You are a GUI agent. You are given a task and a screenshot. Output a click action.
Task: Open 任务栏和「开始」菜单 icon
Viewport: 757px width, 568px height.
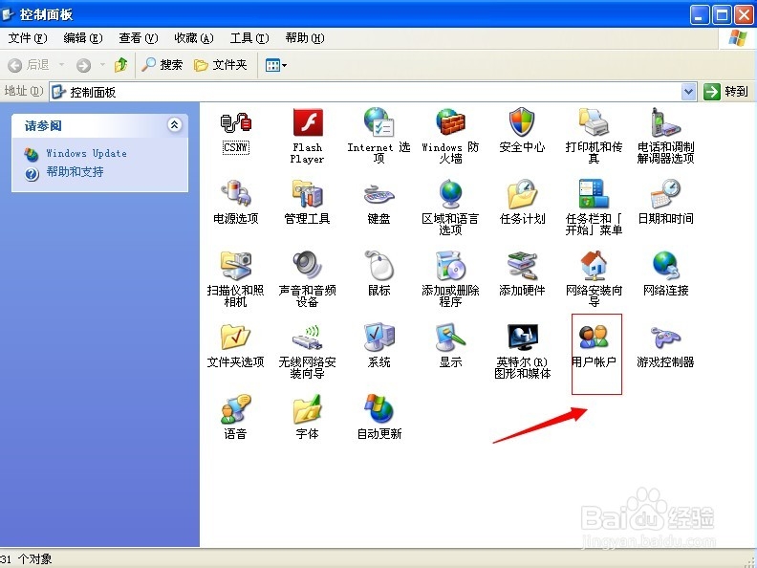tap(594, 194)
